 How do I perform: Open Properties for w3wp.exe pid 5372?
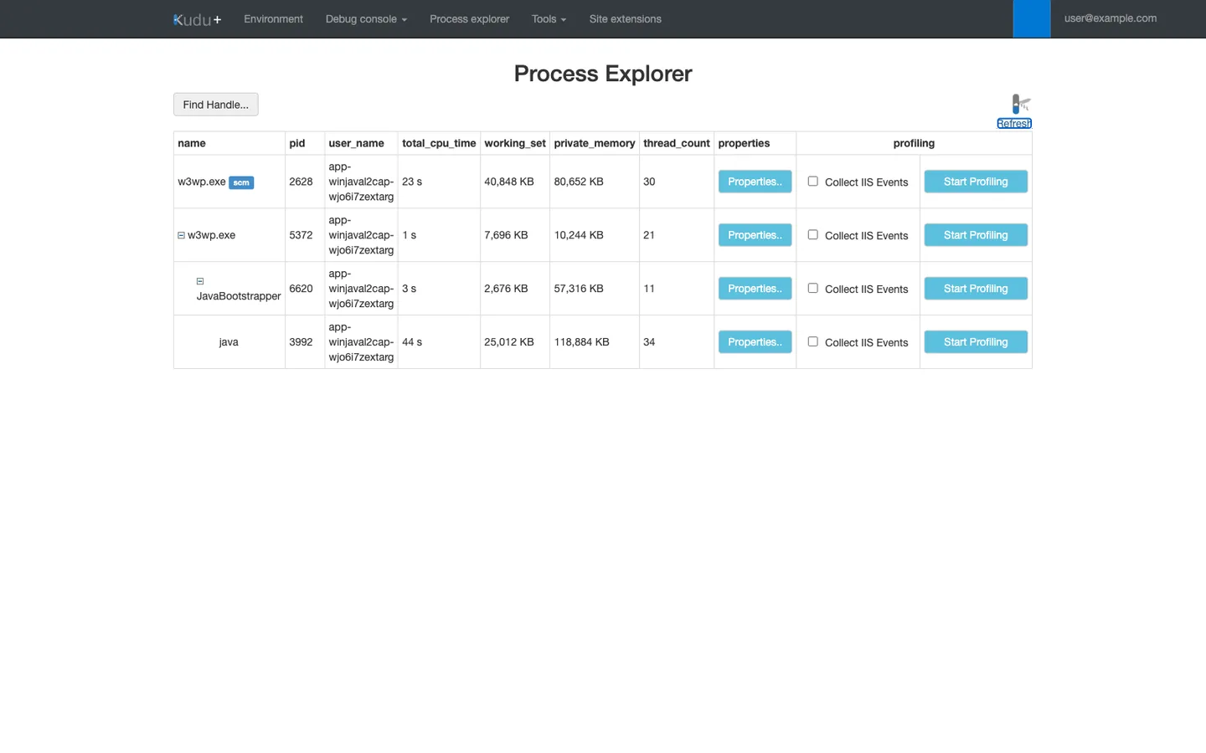pyautogui.click(x=755, y=235)
